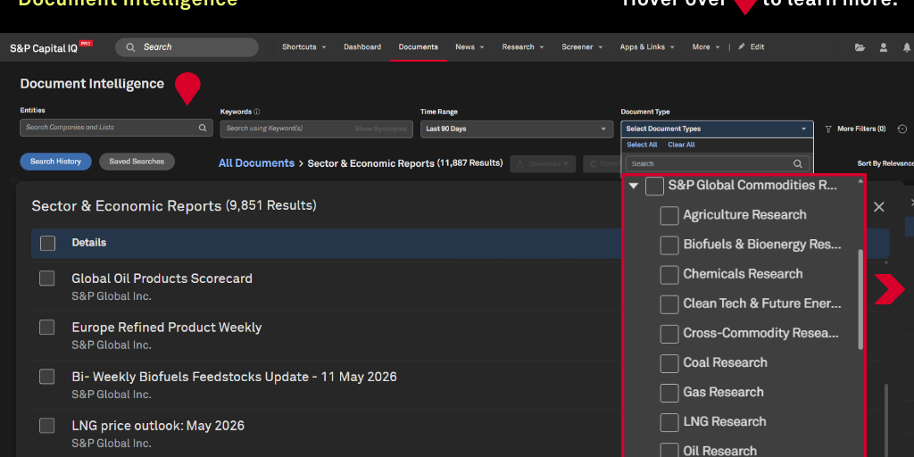Open Europe Refined Product Weekly report

(x=167, y=328)
